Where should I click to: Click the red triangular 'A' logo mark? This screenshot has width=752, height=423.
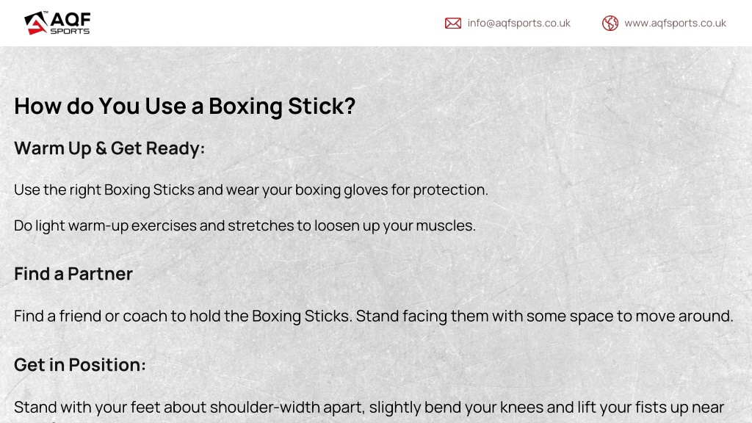36,23
